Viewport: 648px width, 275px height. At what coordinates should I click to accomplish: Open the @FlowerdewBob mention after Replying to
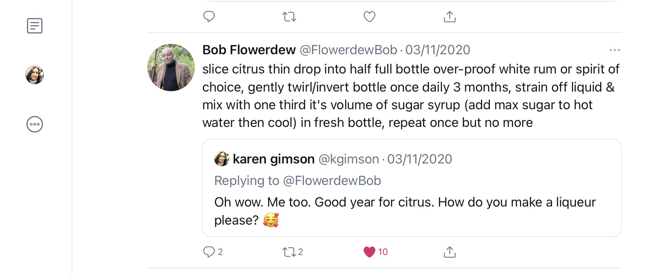(x=332, y=181)
